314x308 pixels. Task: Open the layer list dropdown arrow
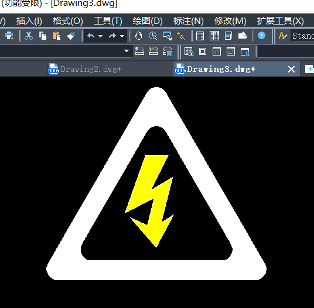[127, 51]
